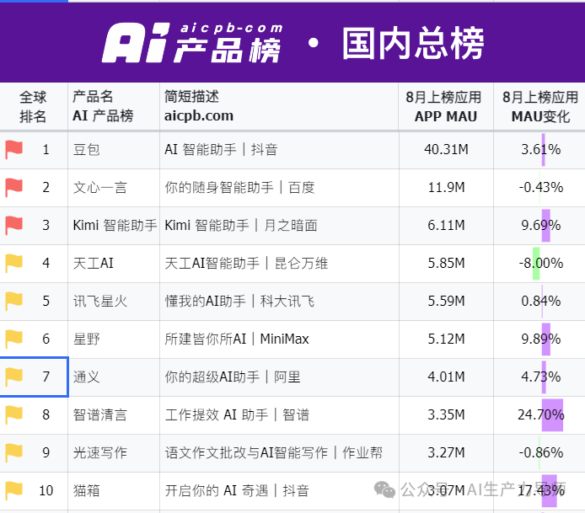Click the 3.27M MAU cell

click(446, 452)
